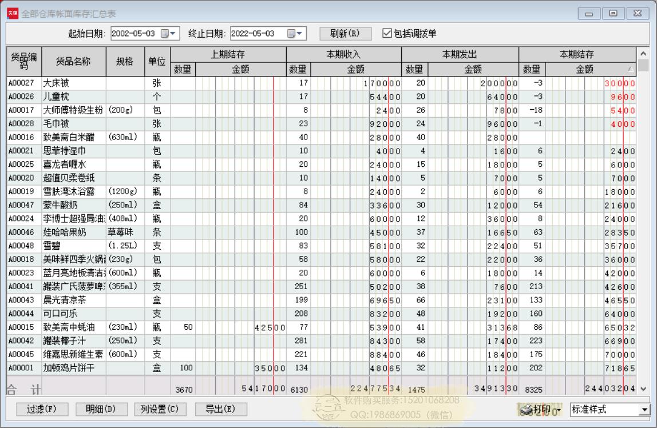Image resolution: width=657 pixels, height=428 pixels.
Task: Click the printer icon to print
Action: coord(527,409)
